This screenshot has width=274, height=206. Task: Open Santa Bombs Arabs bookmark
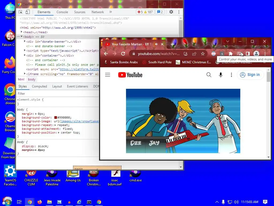pos(121,62)
